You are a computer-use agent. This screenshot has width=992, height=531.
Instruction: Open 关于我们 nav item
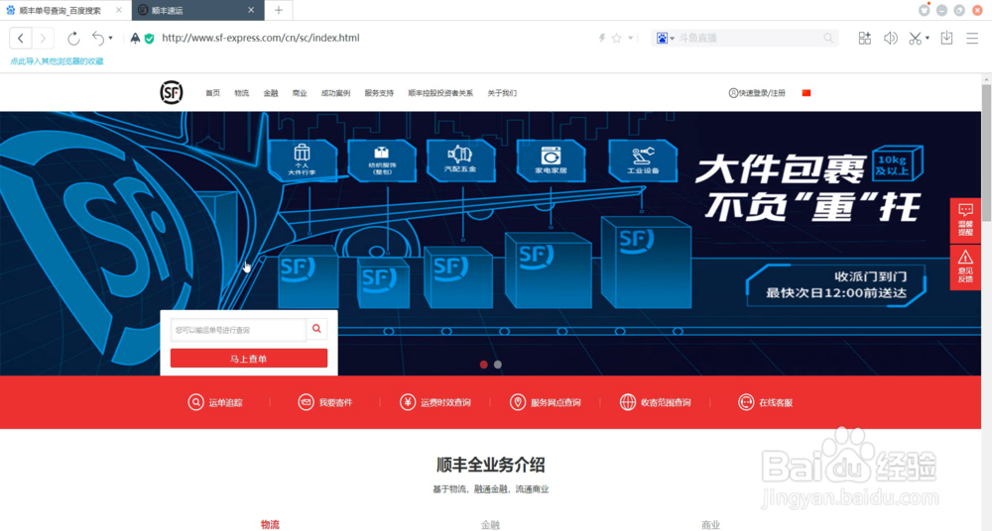click(502, 93)
